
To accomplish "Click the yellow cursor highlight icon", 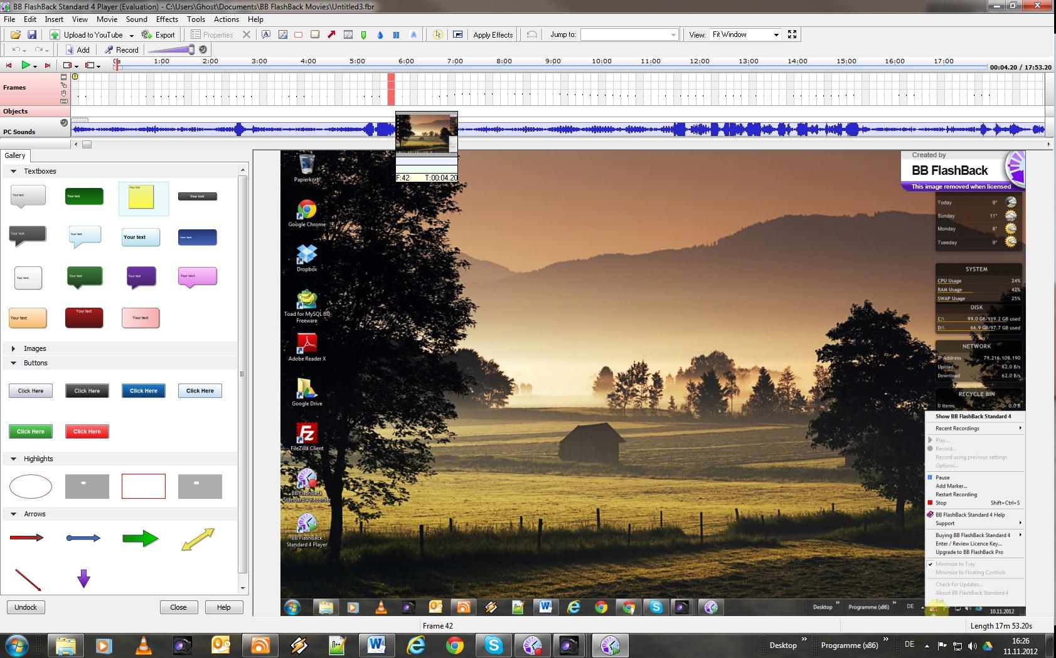I will (x=438, y=35).
